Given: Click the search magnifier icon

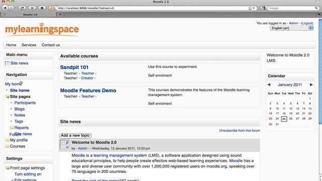Looking at the screenshot, I should (316, 8).
